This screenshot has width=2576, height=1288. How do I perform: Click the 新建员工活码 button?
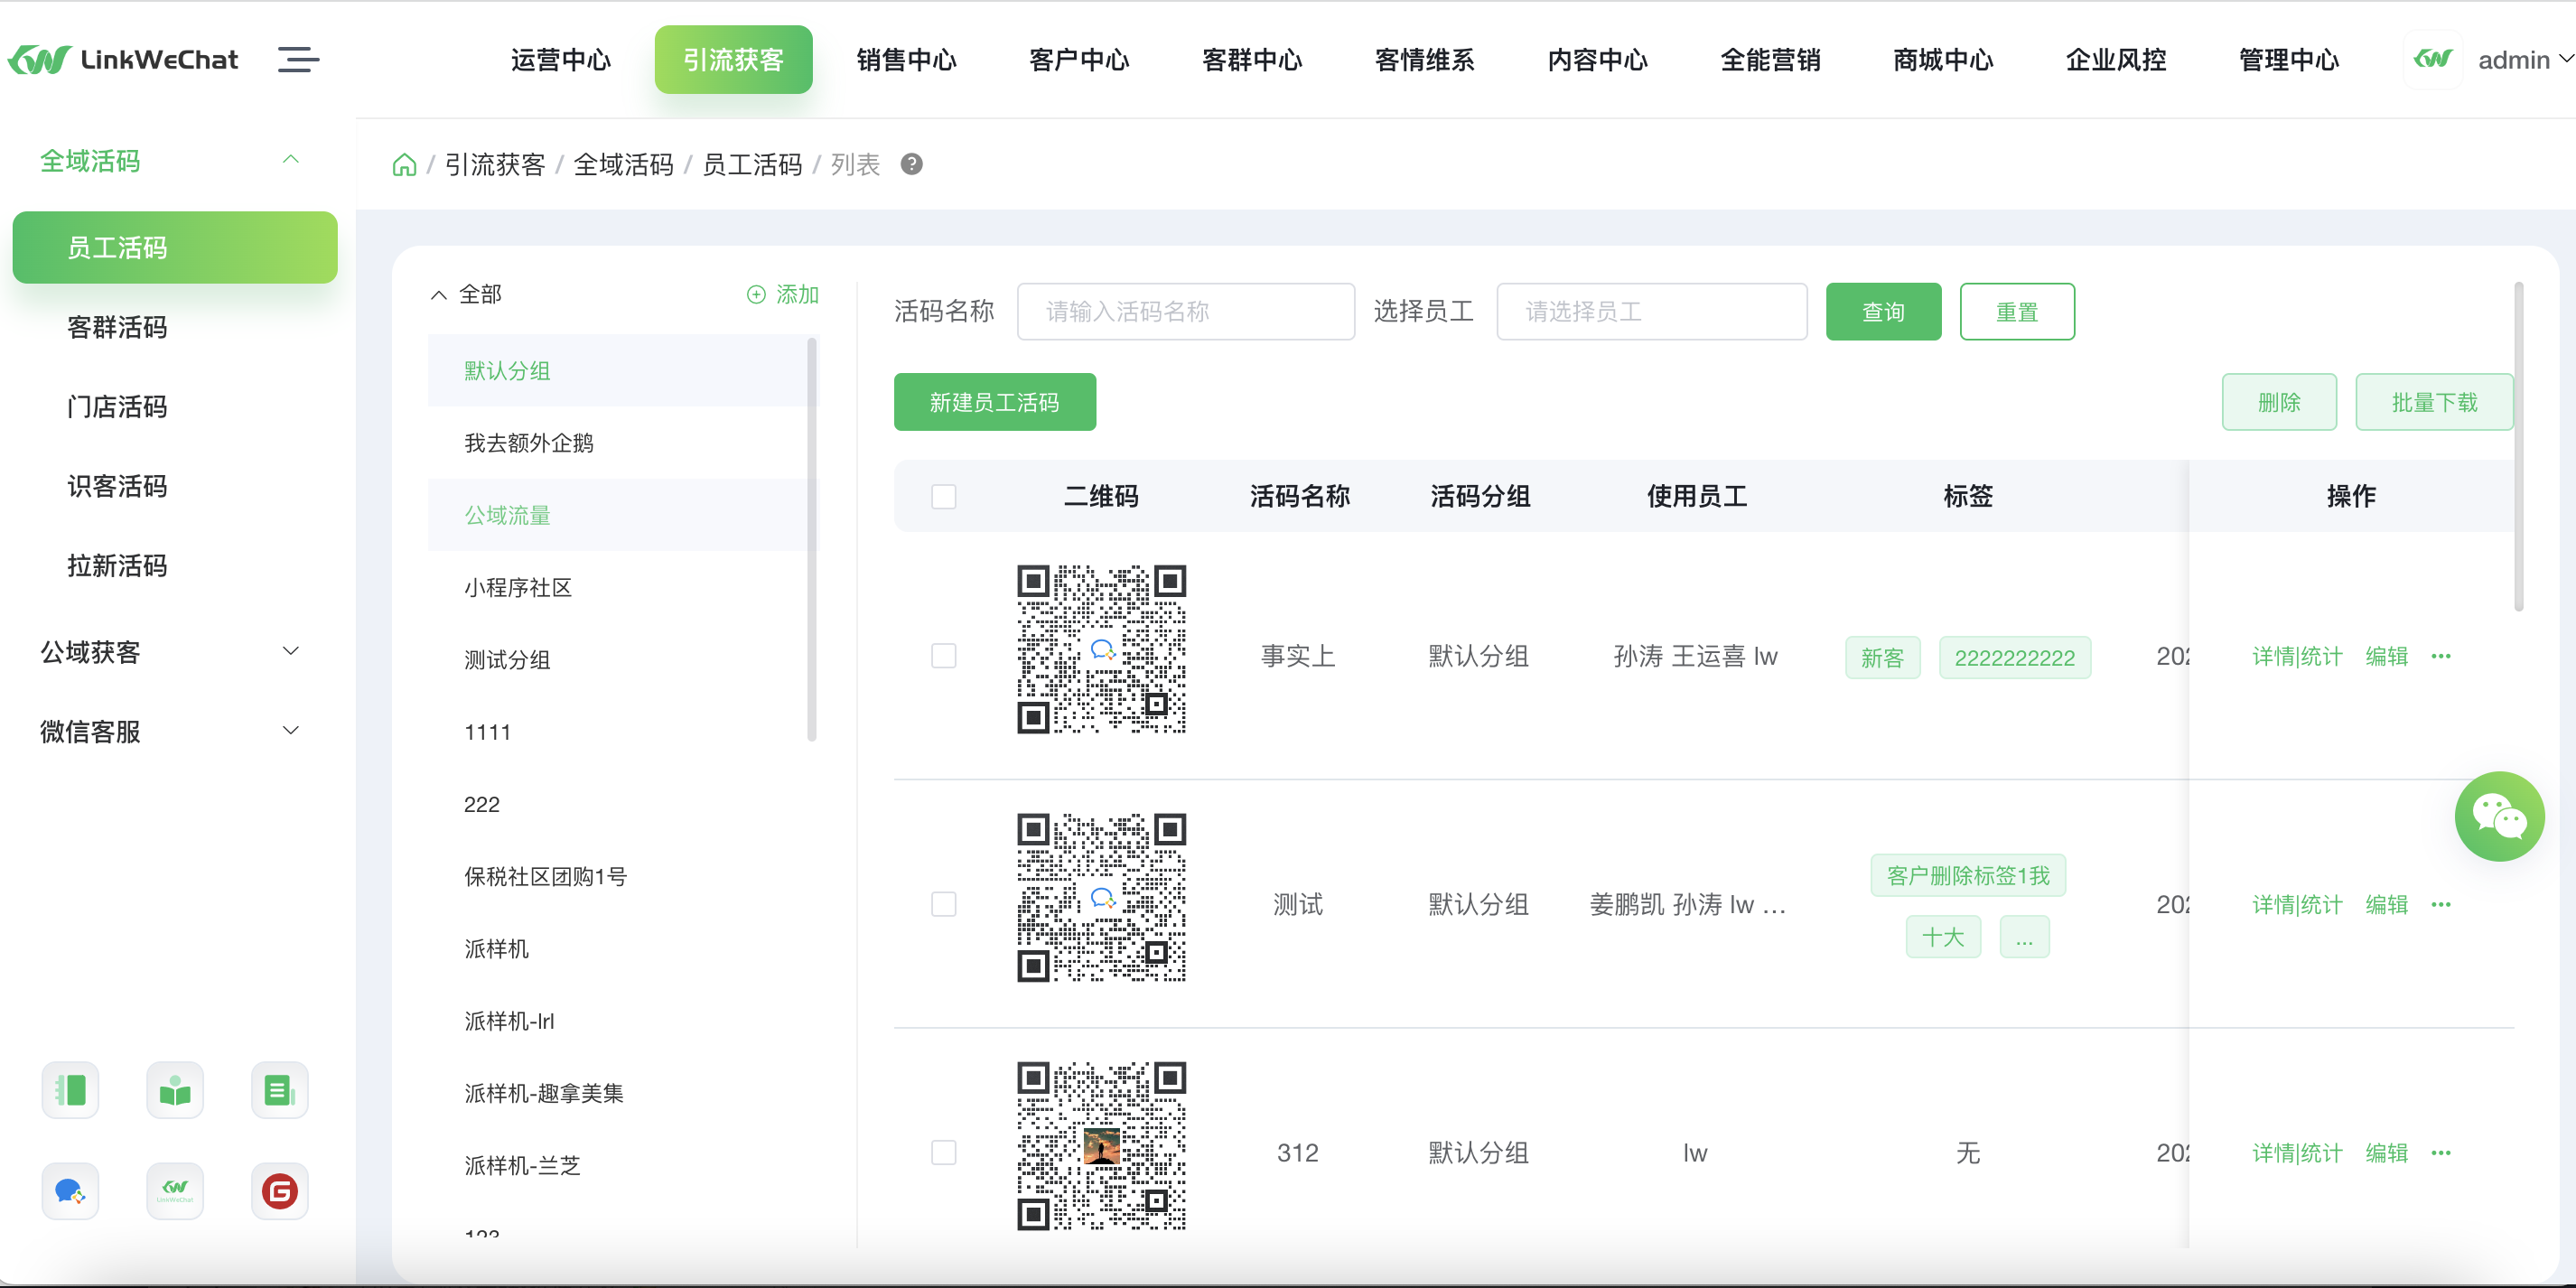[994, 402]
